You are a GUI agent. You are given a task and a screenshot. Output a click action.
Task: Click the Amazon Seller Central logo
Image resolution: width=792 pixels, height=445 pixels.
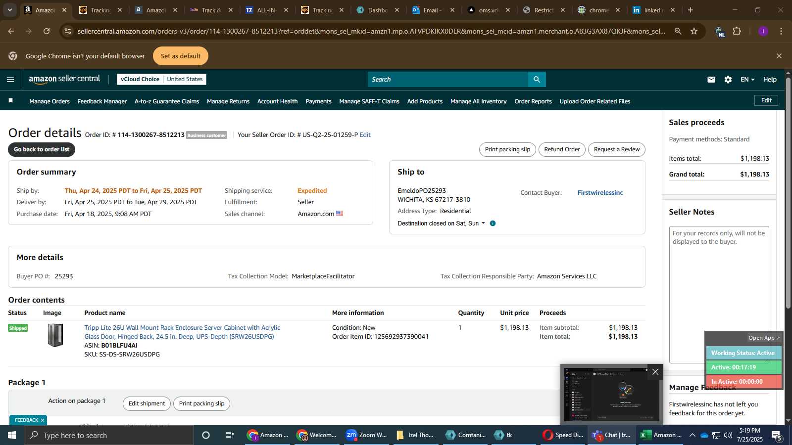tap(64, 79)
